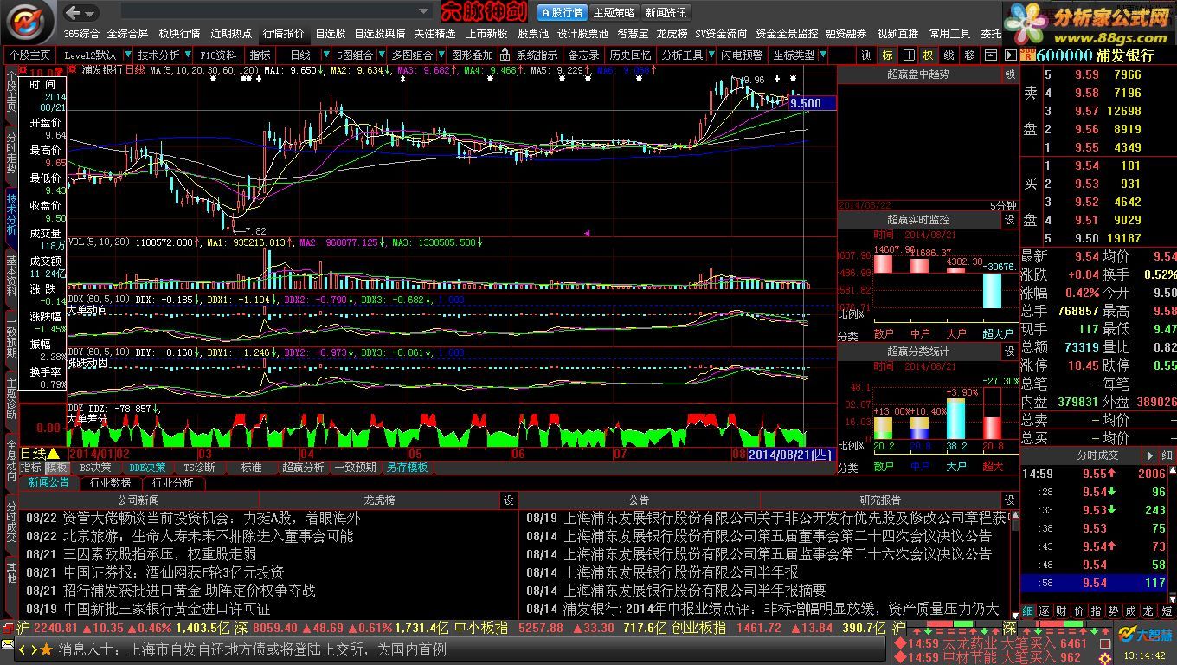The image size is (1177, 665).
Task: Expand the 多图组合 dropdown arrow
Action: point(441,55)
